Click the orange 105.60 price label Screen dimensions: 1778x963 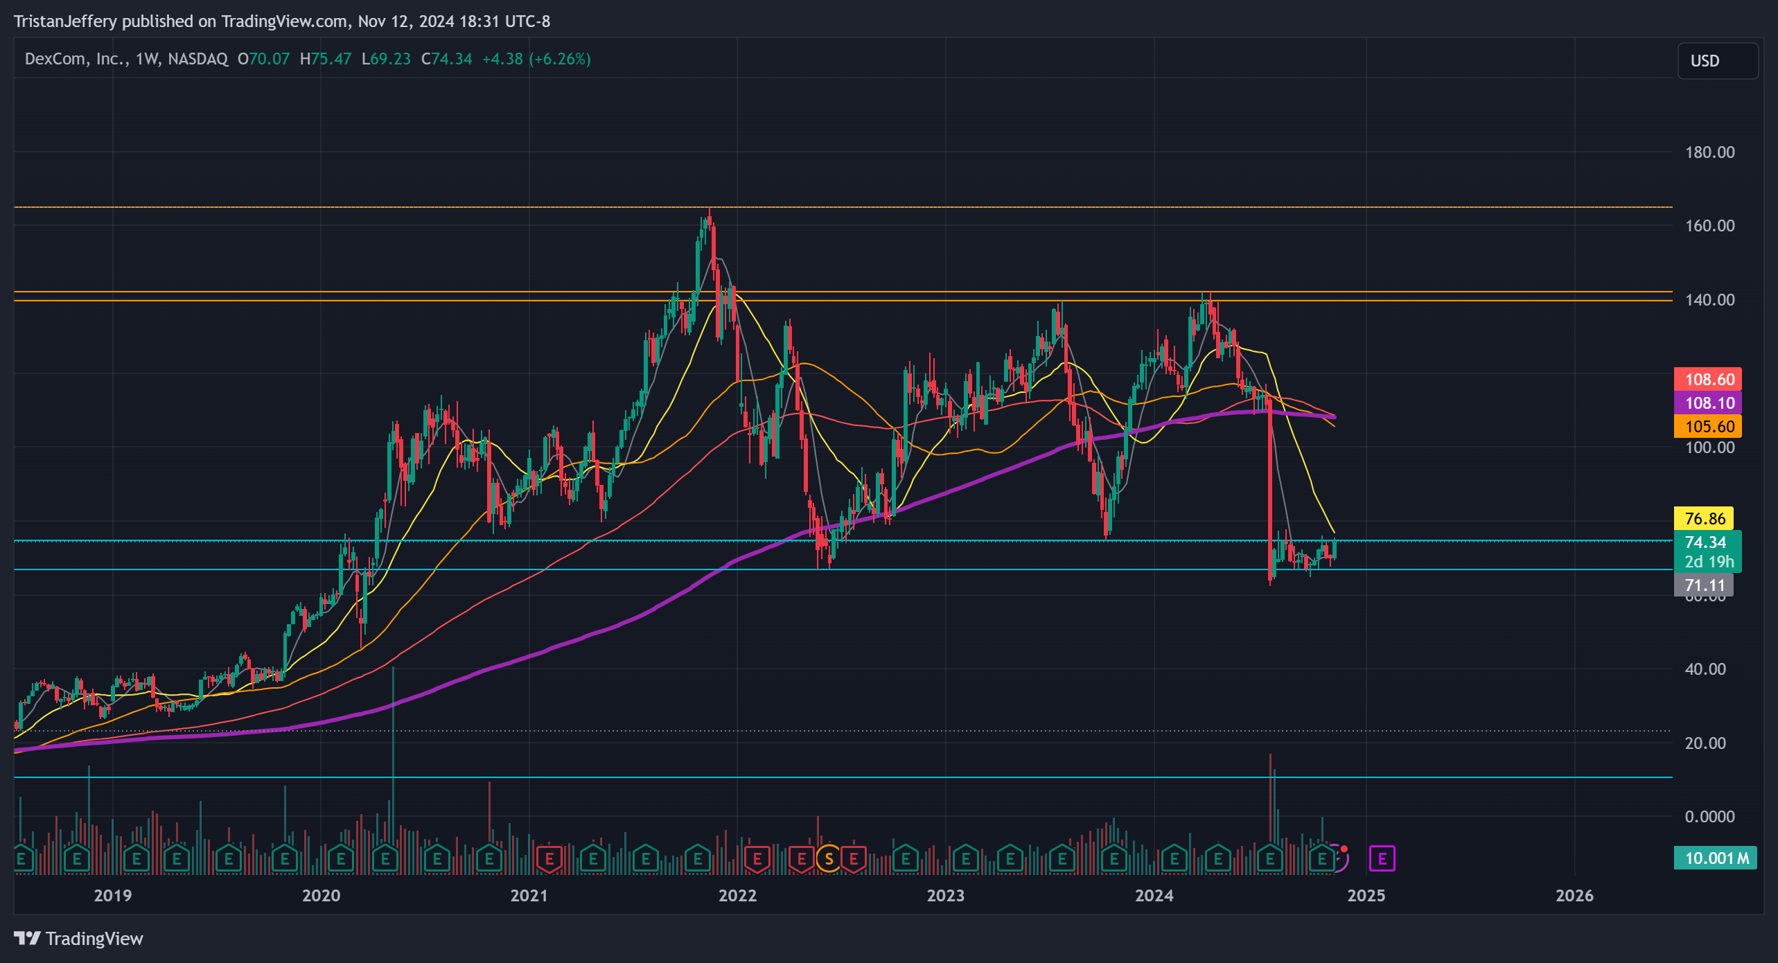coord(1708,427)
